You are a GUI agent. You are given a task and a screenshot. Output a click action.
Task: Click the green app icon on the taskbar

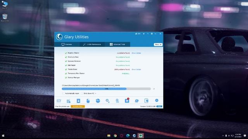[x=141, y=136]
